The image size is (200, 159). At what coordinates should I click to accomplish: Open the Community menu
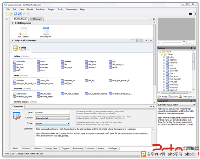pyautogui.click(x=71, y=9)
